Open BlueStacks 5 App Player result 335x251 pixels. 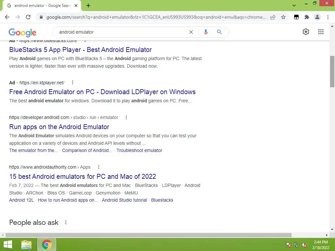click(x=80, y=50)
